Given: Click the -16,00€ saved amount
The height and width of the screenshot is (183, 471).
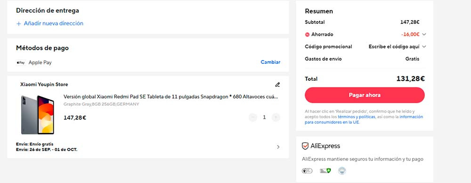Looking at the screenshot, I should click(410, 34).
